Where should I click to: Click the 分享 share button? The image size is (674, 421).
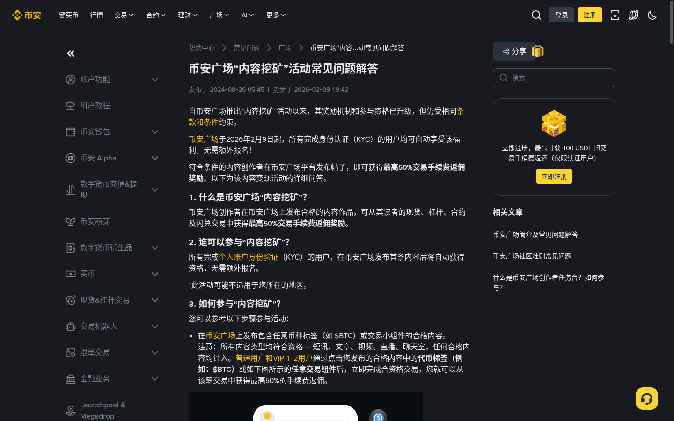514,51
